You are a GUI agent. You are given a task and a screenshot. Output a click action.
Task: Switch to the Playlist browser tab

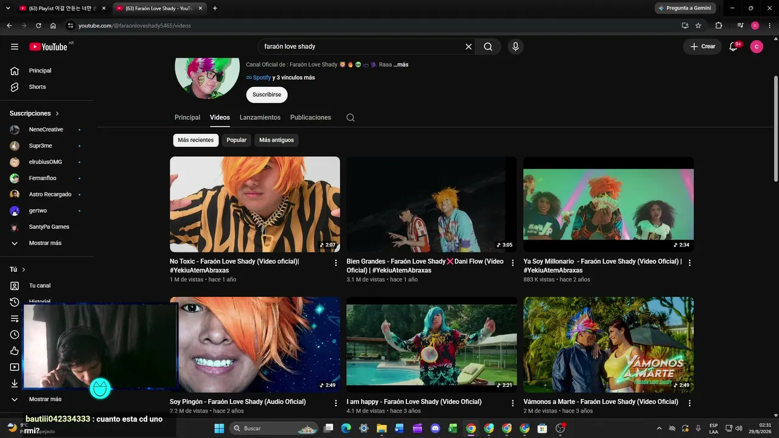[62, 9]
